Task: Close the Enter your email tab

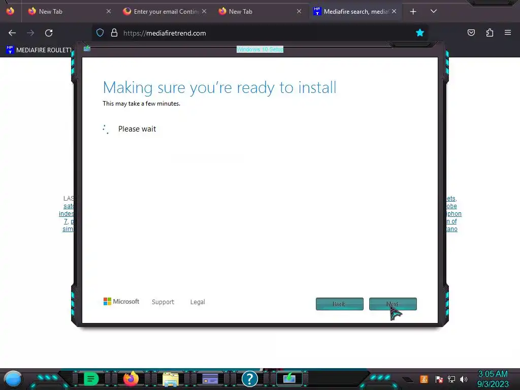Action: tap(204, 11)
